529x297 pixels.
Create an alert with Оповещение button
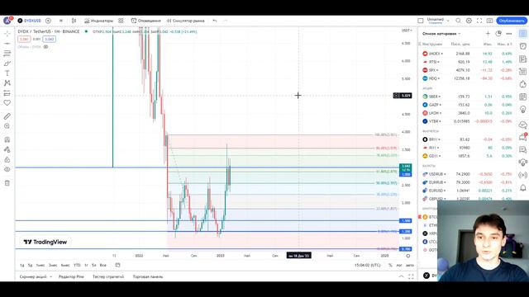[146, 21]
